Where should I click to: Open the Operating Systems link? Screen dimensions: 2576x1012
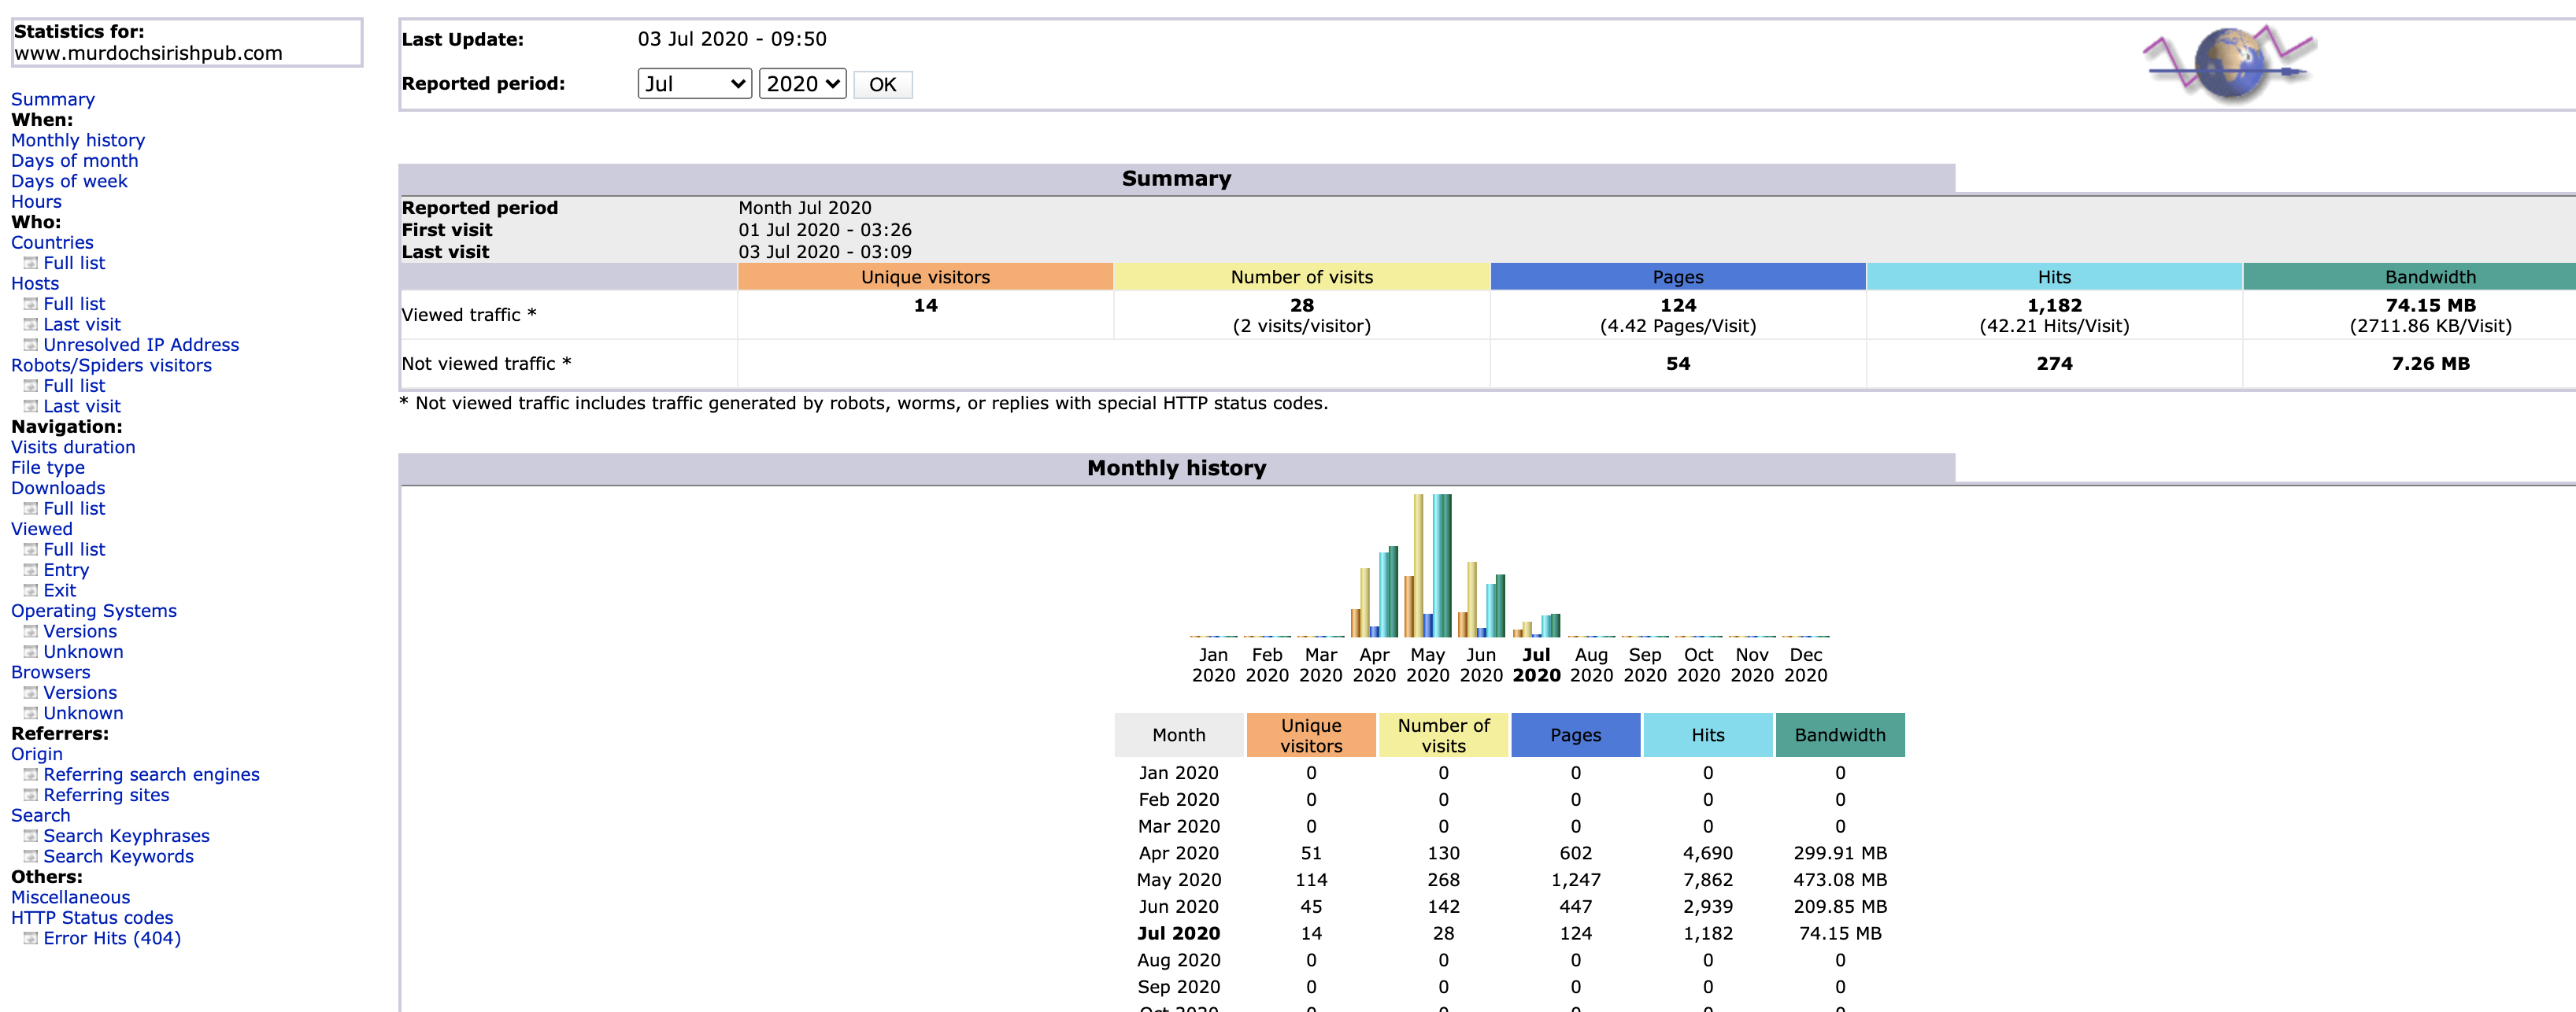(x=94, y=611)
